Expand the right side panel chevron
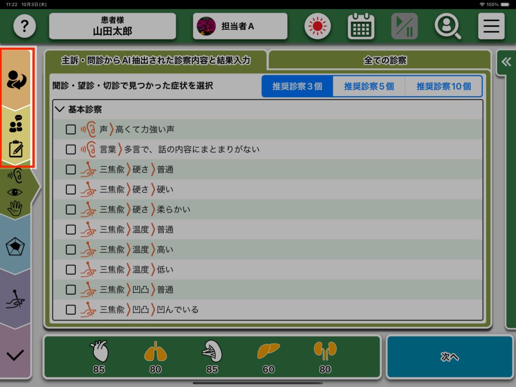The image size is (516, 387). point(506,62)
